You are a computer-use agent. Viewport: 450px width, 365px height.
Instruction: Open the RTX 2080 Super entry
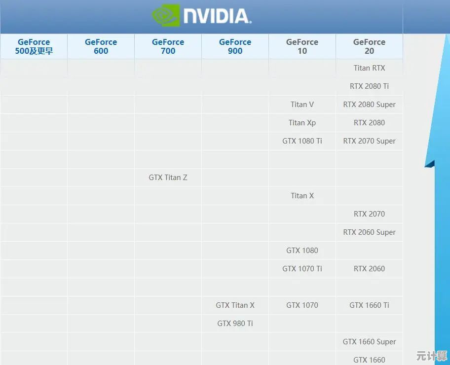pyautogui.click(x=369, y=105)
